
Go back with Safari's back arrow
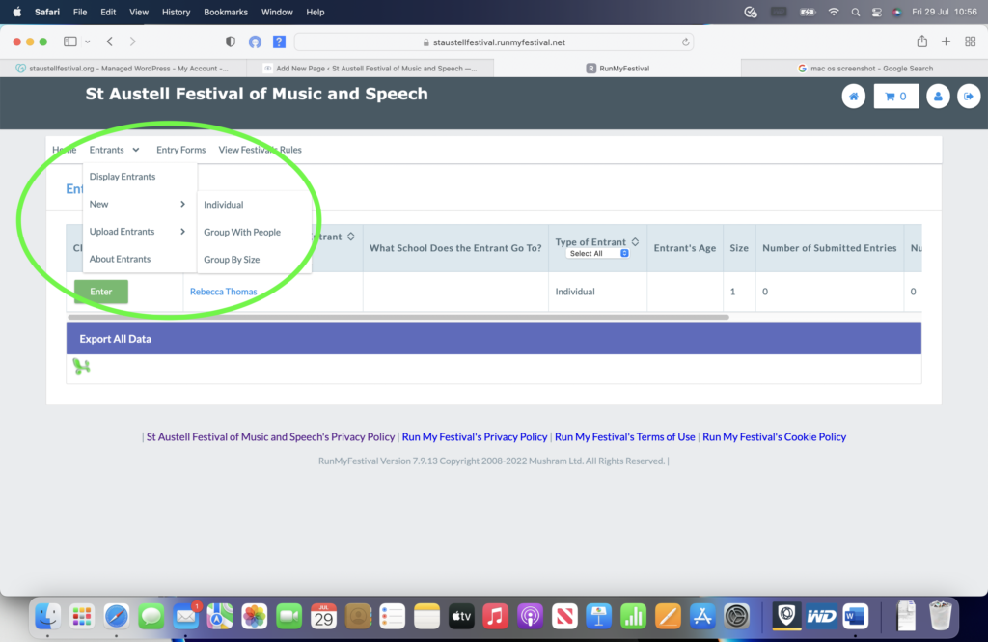110,42
